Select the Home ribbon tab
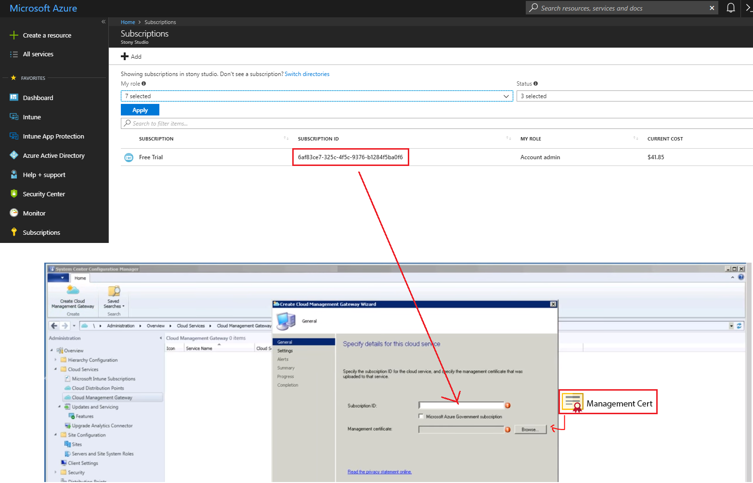This screenshot has width=753, height=483. point(80,278)
